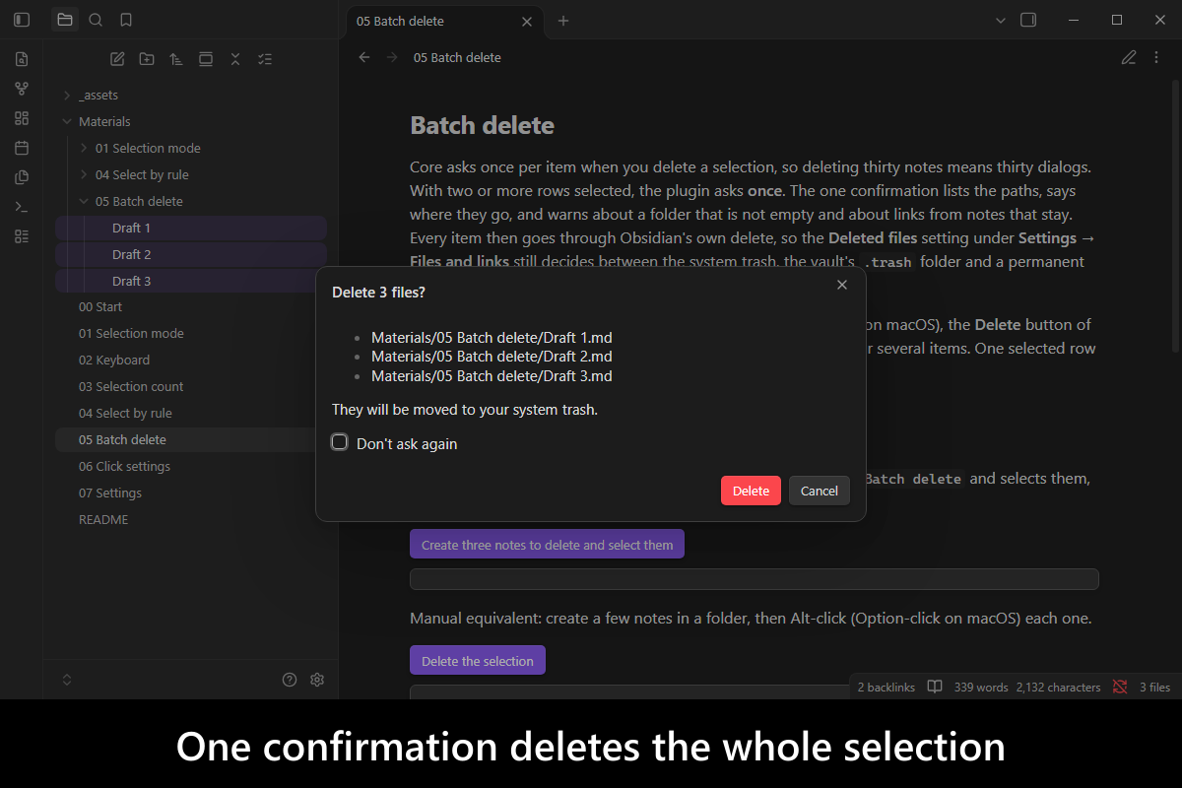Open the change sort order icon

tap(176, 59)
